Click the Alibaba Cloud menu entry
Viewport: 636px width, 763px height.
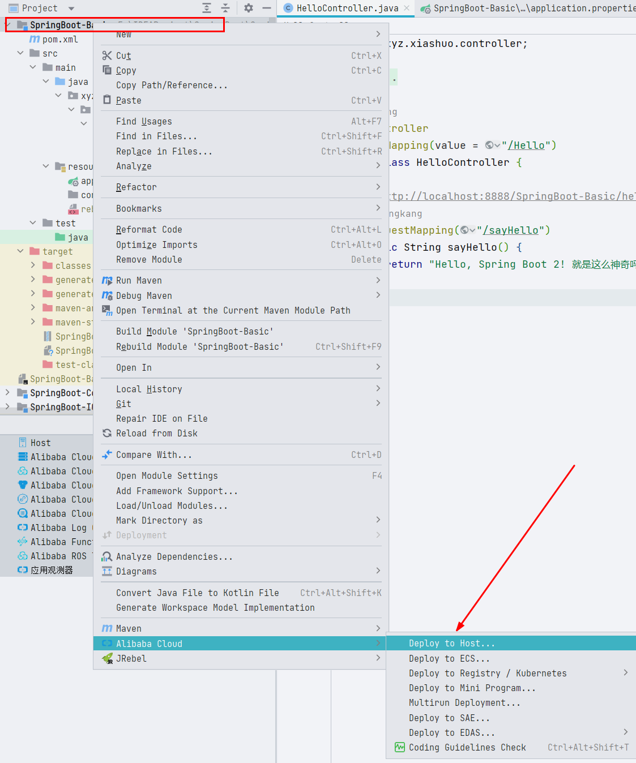[x=241, y=644]
